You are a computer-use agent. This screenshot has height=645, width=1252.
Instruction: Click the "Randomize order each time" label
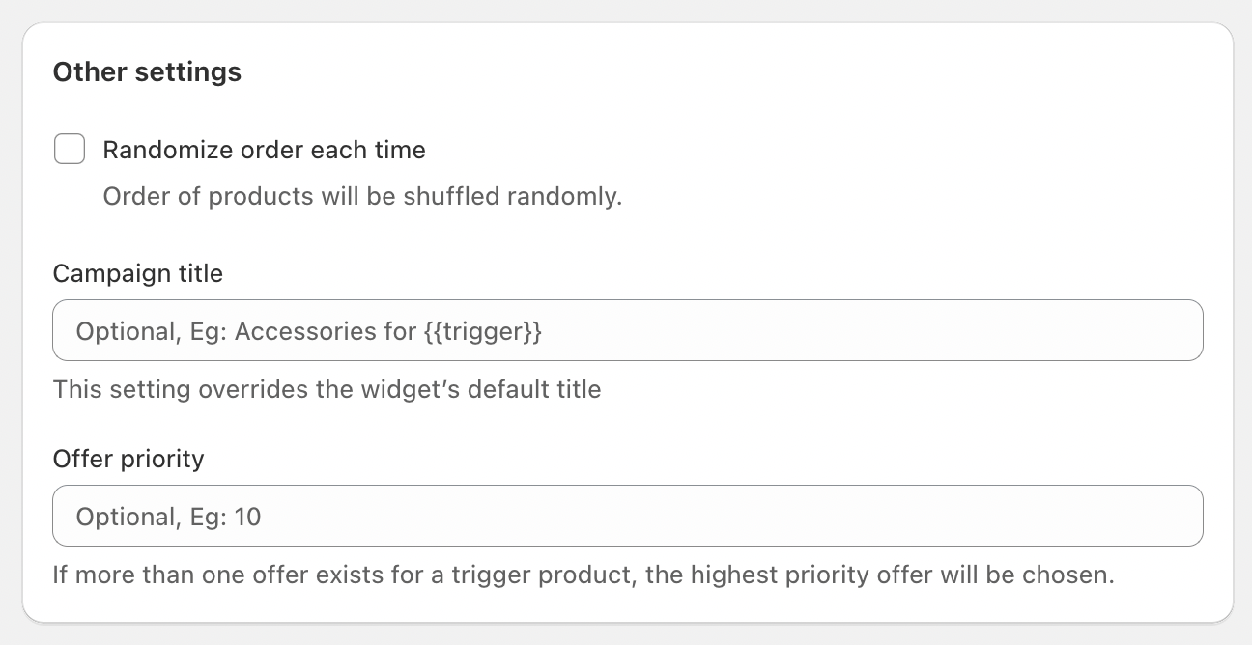click(x=264, y=150)
